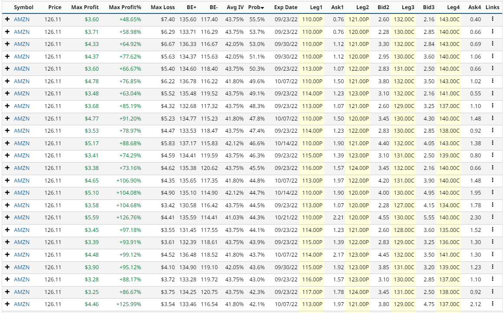The height and width of the screenshot is (313, 504).
Task: Open three-dot links menu for +58.98% row
Action: [x=492, y=32]
